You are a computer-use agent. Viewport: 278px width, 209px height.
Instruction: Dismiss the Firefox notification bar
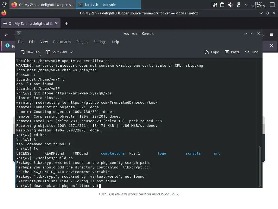pos(271,45)
